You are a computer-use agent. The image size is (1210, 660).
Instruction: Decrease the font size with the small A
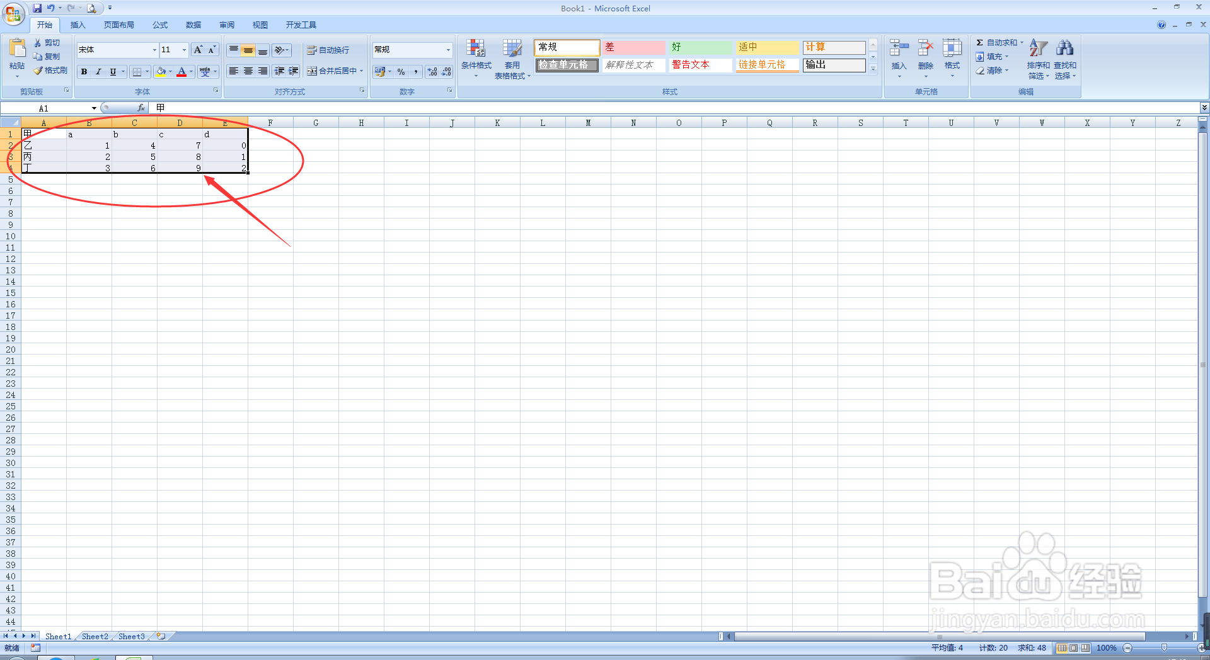(x=212, y=50)
